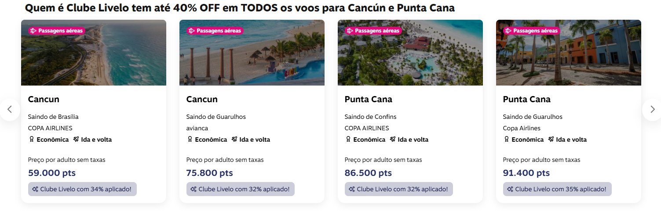Click 'Clube Livelo com 35% aplicado' badge
The height and width of the screenshot is (211, 661).
pyautogui.click(x=557, y=189)
